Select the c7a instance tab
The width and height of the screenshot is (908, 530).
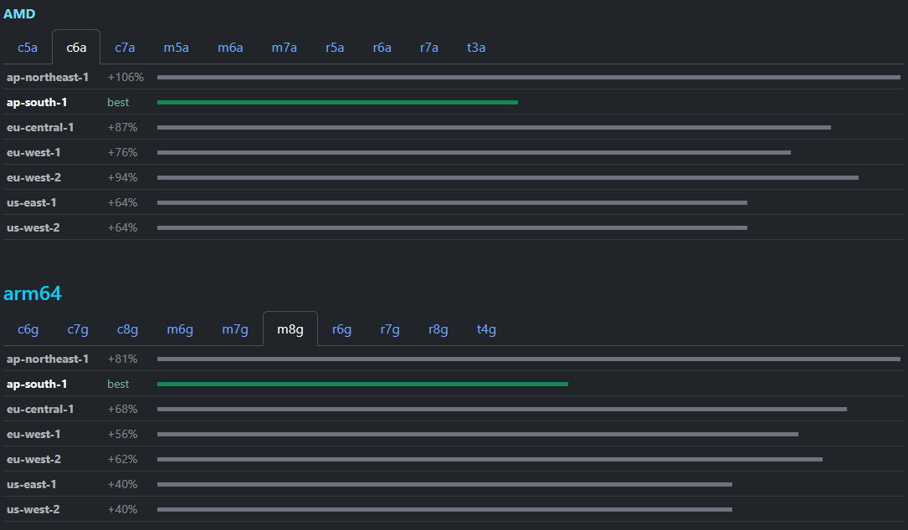[x=125, y=48]
